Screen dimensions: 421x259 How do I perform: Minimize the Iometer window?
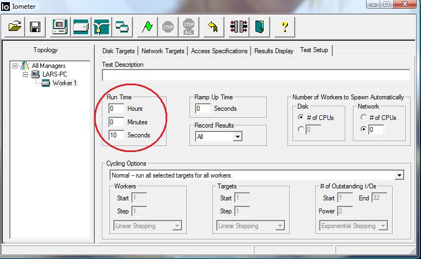pos(373,4)
